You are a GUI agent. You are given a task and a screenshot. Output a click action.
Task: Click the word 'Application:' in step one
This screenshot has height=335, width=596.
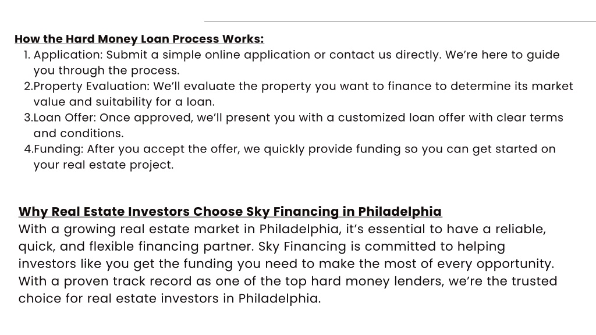(x=69, y=55)
